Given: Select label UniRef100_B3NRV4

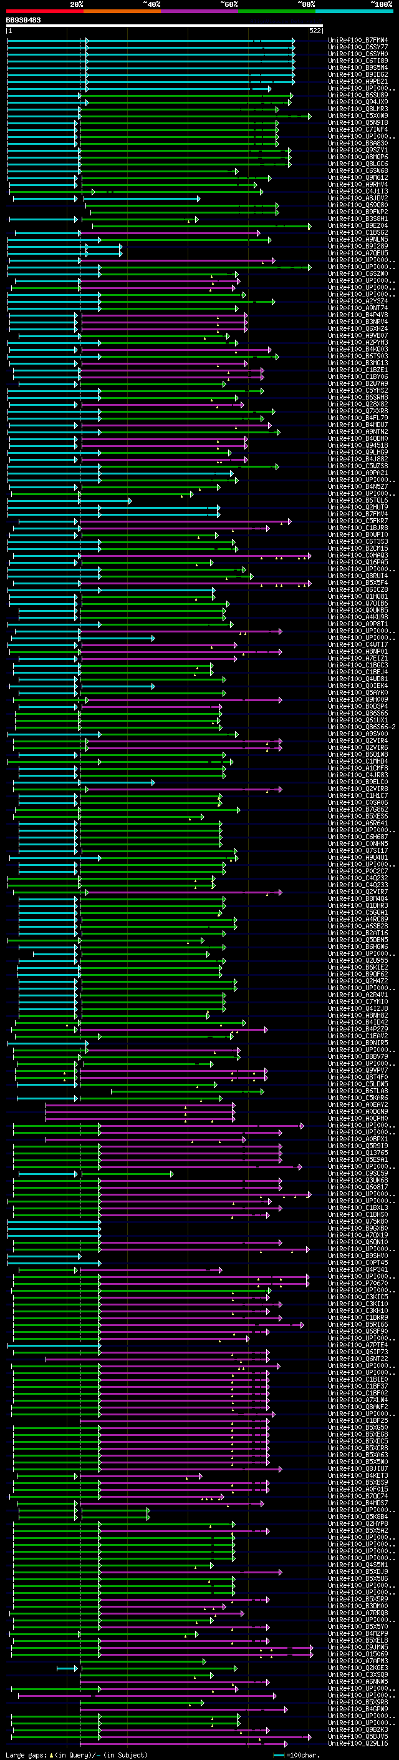Looking at the screenshot, I should (358, 322).
